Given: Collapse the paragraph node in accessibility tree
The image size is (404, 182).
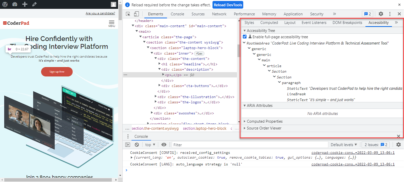Looking at the screenshot, I should tap(280, 82).
